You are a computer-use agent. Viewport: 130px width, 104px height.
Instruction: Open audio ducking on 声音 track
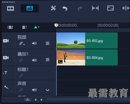[x=48, y=90]
